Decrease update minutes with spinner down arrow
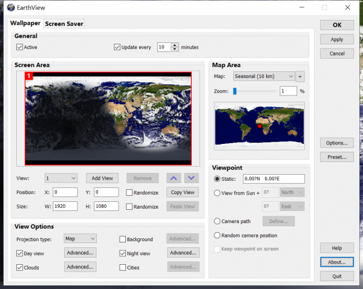 (x=175, y=50)
